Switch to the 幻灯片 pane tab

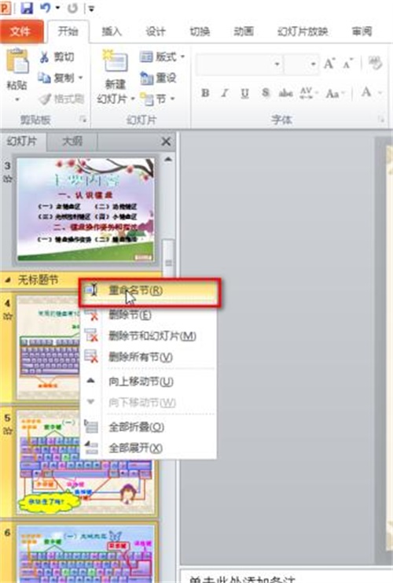[22, 142]
